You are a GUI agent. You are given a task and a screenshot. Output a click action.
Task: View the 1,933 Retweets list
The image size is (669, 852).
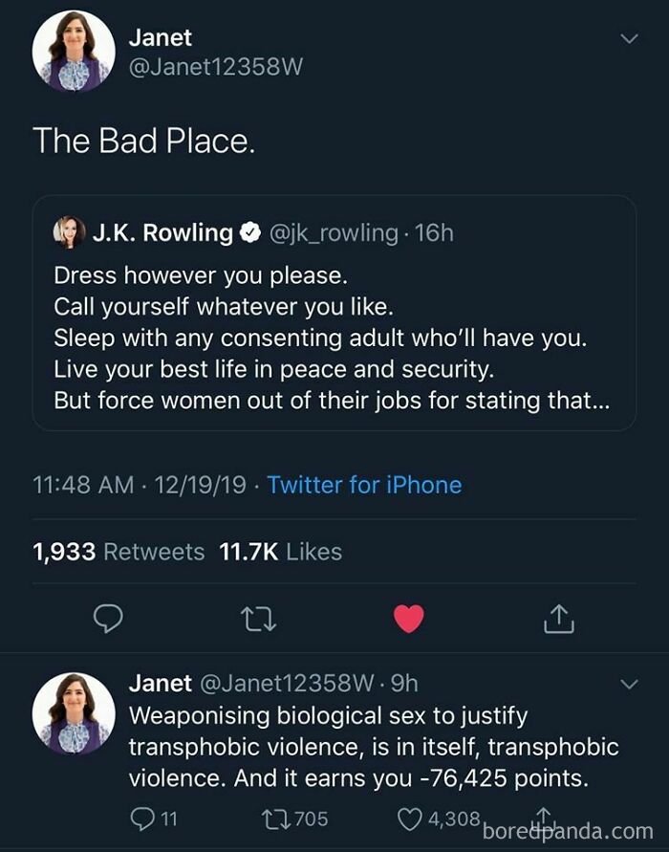[x=117, y=551]
